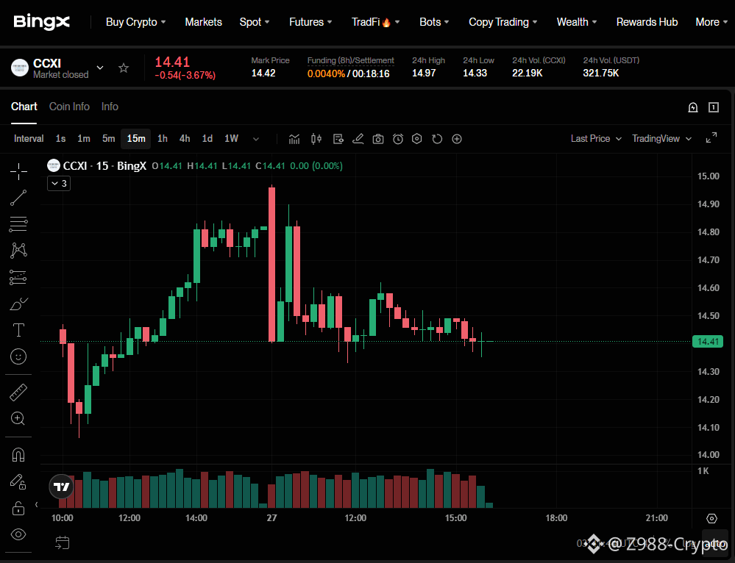Open the Last Price dropdown
735x563 pixels.
pos(596,139)
